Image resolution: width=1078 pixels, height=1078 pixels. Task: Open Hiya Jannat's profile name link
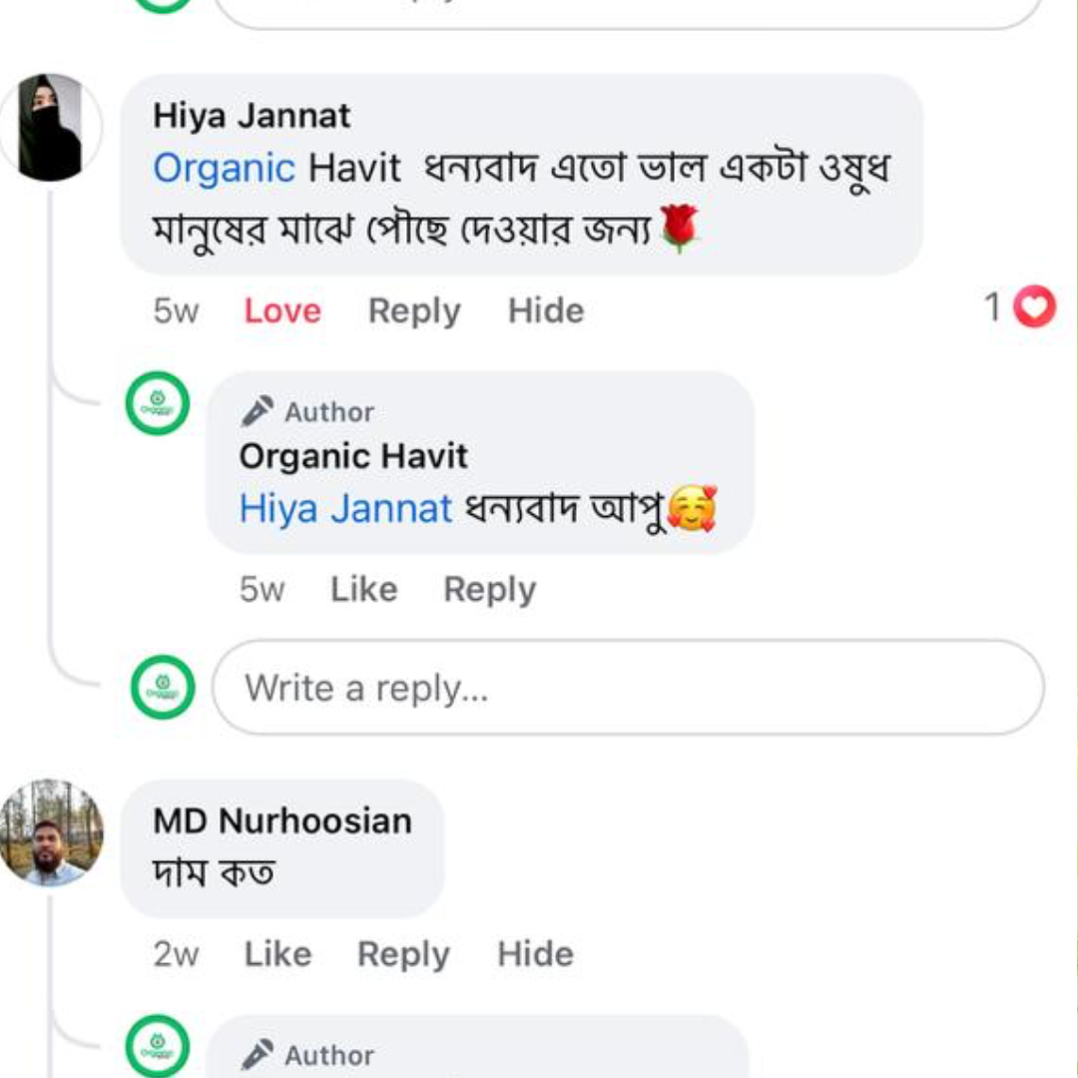point(252,116)
